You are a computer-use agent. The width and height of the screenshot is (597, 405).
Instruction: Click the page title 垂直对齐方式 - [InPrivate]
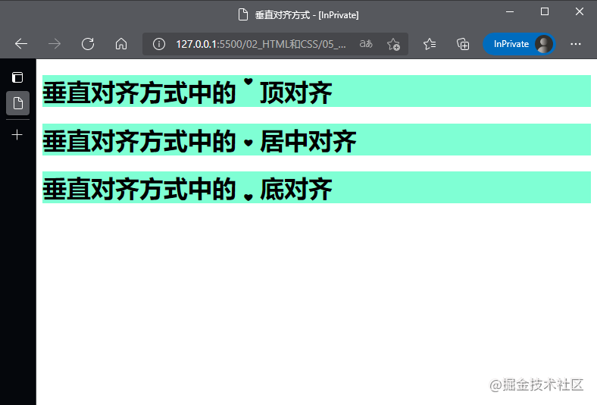click(x=307, y=15)
